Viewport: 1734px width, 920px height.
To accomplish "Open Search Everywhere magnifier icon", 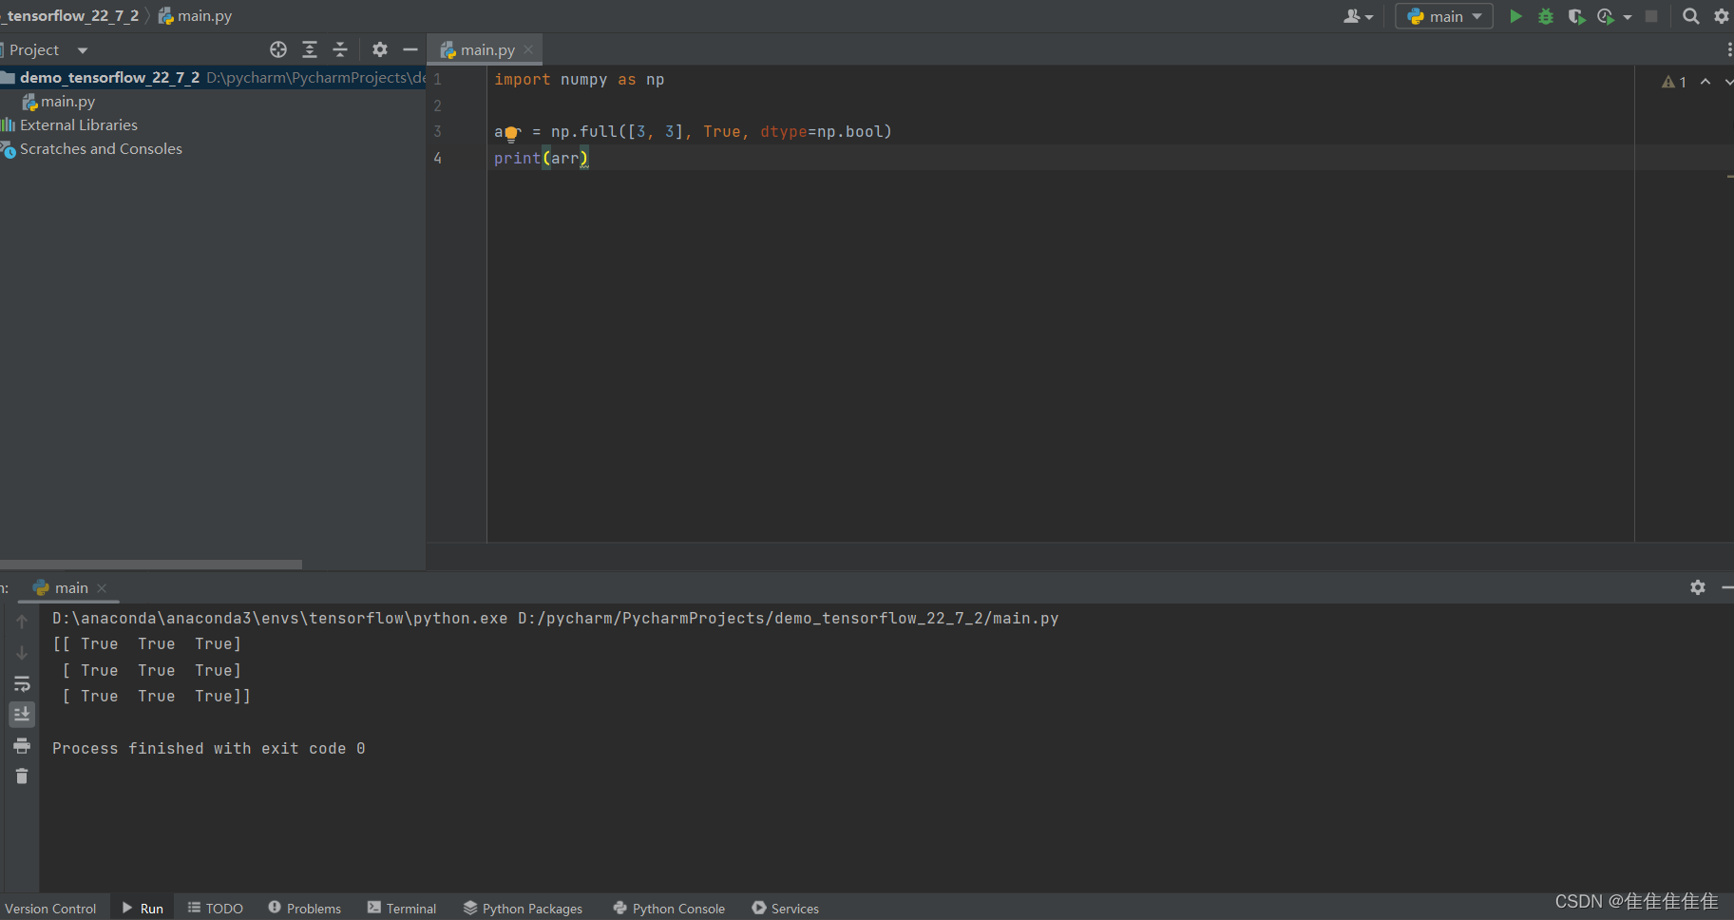I will click(1690, 16).
